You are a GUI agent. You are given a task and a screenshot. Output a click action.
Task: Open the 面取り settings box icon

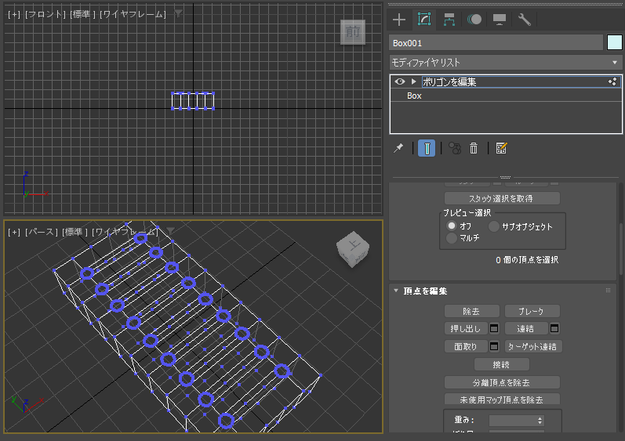494,347
